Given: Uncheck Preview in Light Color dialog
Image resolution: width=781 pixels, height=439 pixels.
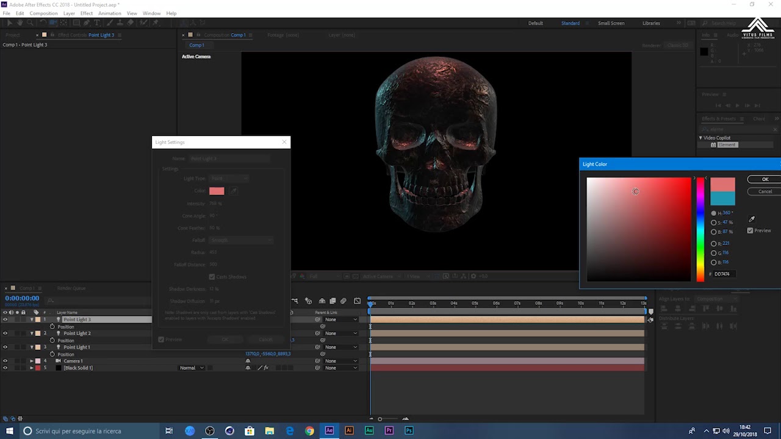Looking at the screenshot, I should click(x=750, y=230).
